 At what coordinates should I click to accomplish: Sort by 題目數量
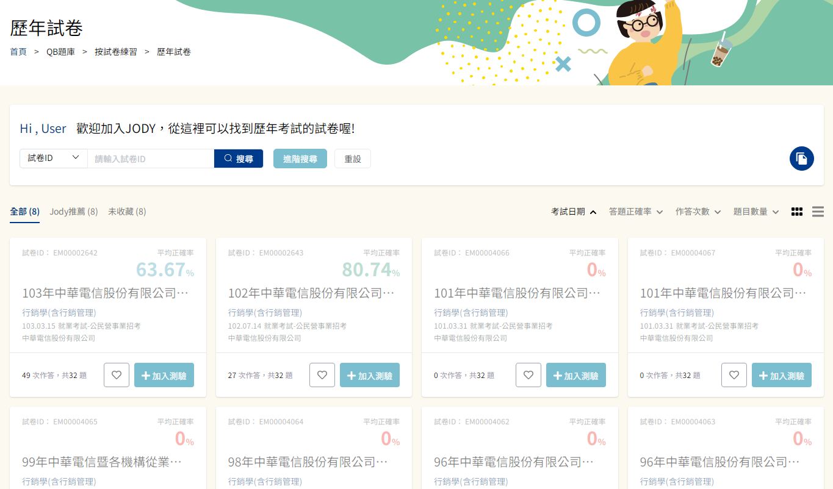pos(756,212)
